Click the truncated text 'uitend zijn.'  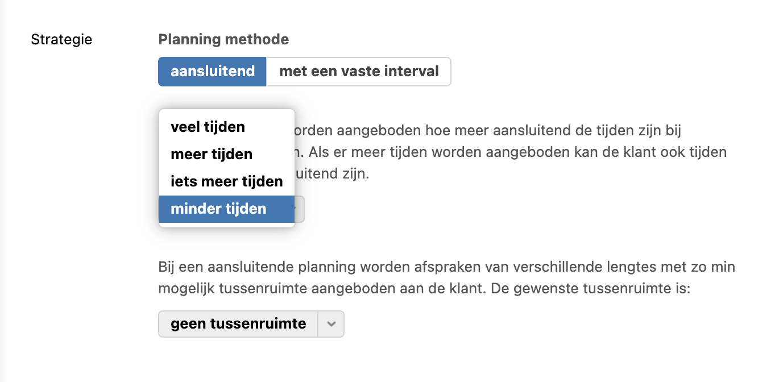pyautogui.click(x=332, y=174)
